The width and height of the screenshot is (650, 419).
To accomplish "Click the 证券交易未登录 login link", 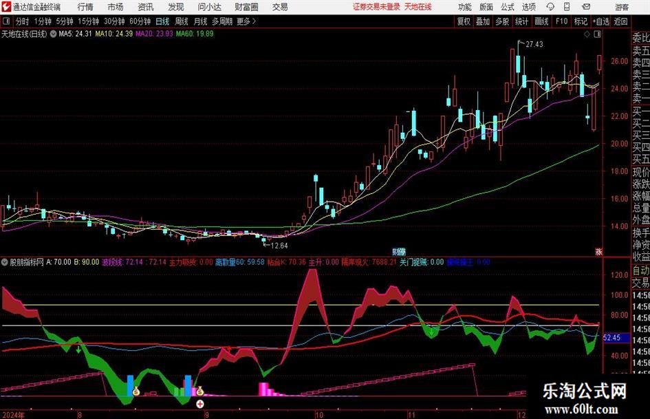I will (x=376, y=7).
